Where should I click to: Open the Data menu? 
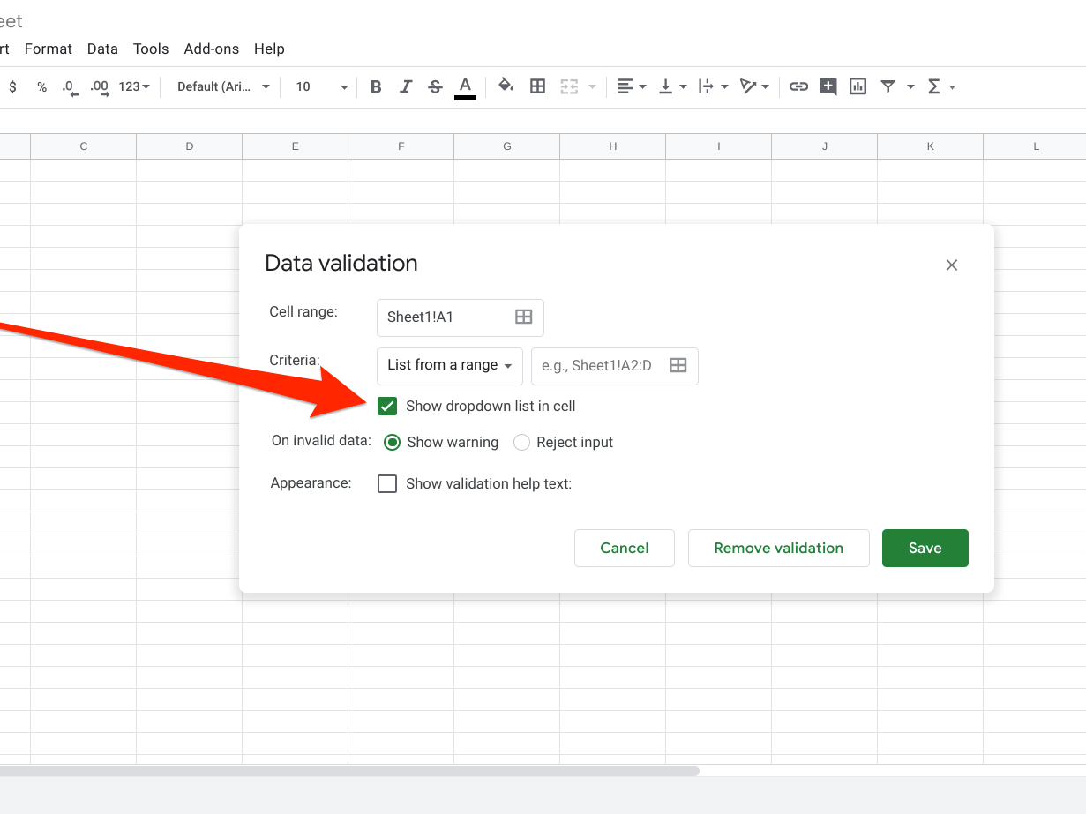tap(102, 49)
